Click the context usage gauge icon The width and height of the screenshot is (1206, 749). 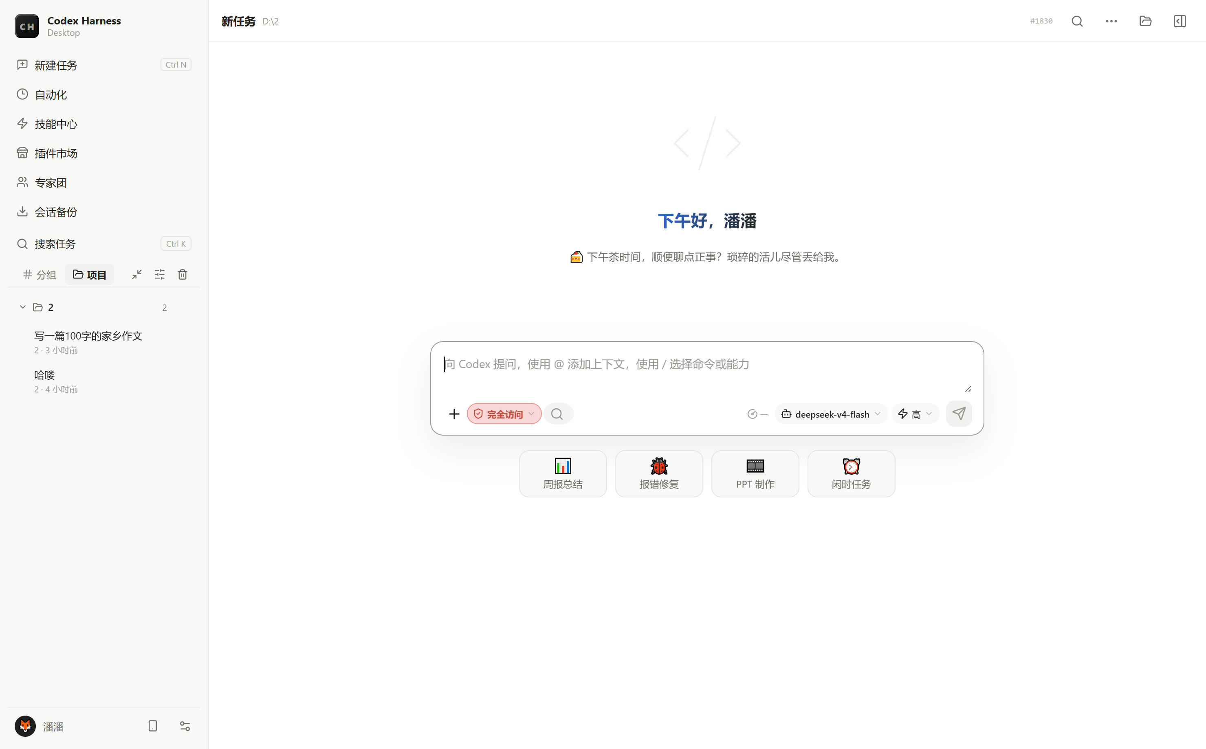tap(752, 414)
